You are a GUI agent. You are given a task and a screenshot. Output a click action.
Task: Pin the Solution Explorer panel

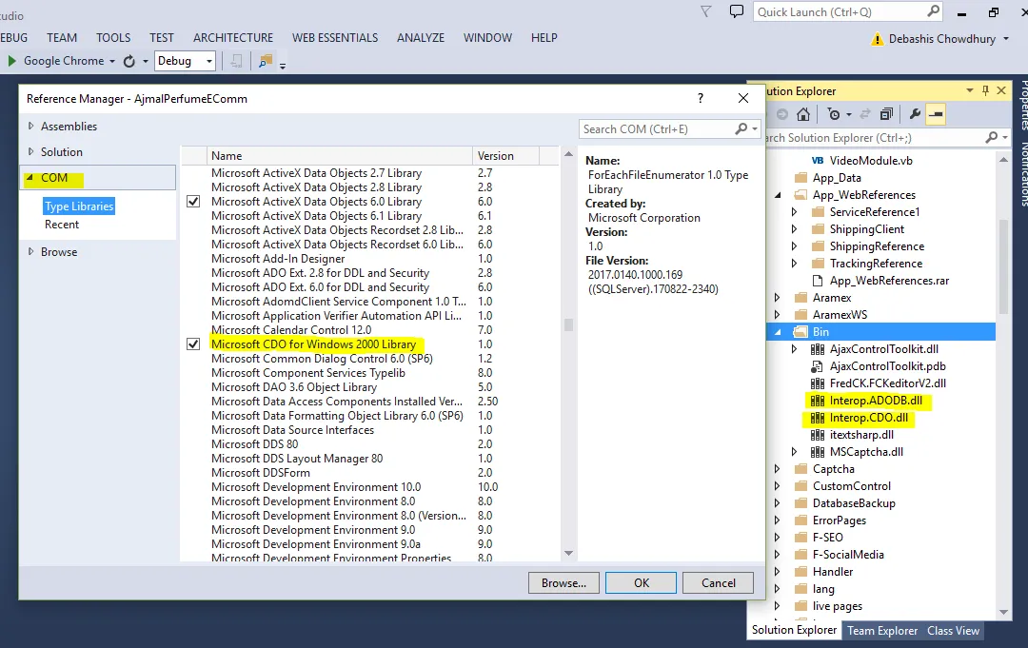[x=985, y=91]
